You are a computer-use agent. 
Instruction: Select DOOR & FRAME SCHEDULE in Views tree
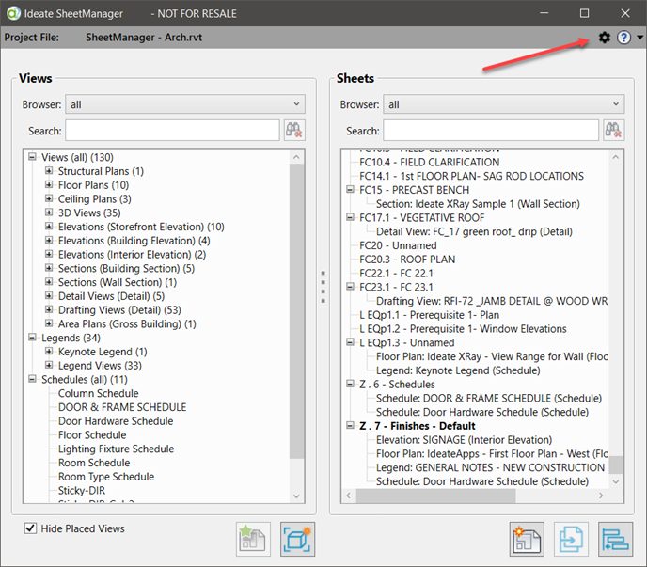(121, 407)
